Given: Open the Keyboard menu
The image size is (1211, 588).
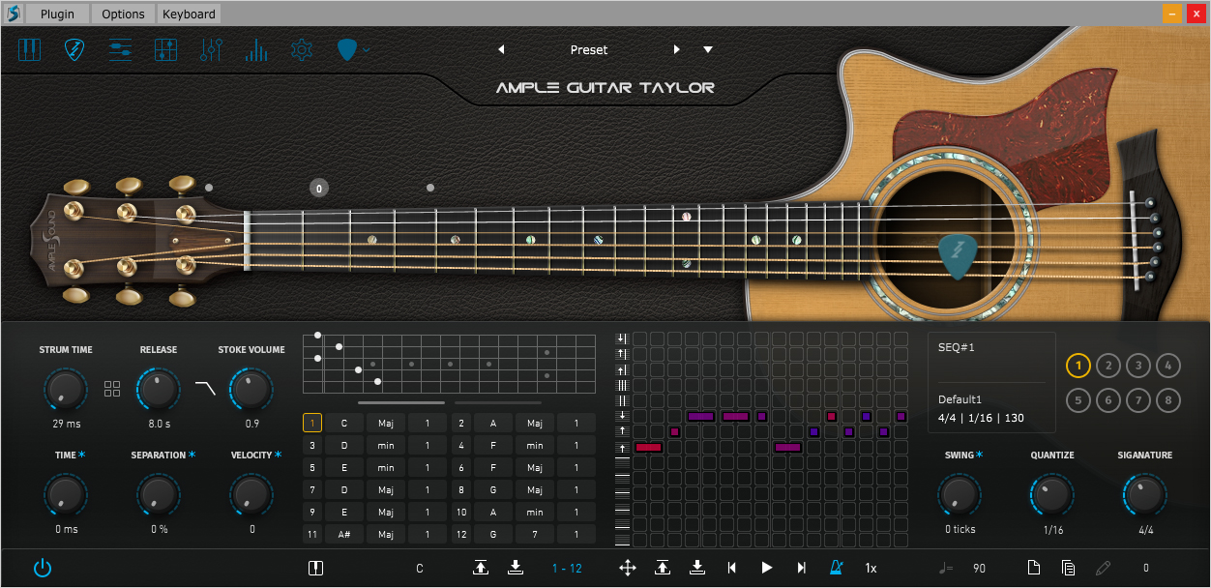Looking at the screenshot, I should pos(189,14).
